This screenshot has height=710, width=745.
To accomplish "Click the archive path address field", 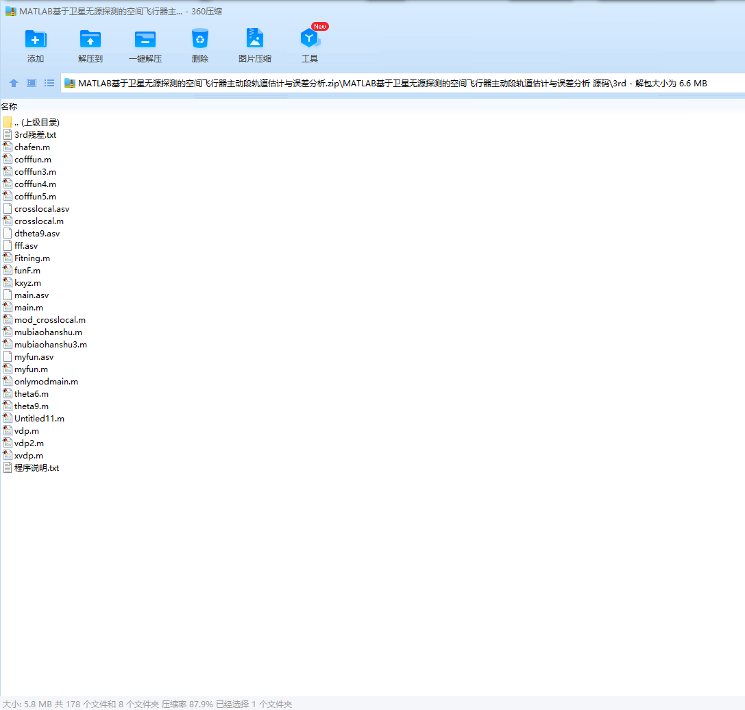I will [402, 83].
